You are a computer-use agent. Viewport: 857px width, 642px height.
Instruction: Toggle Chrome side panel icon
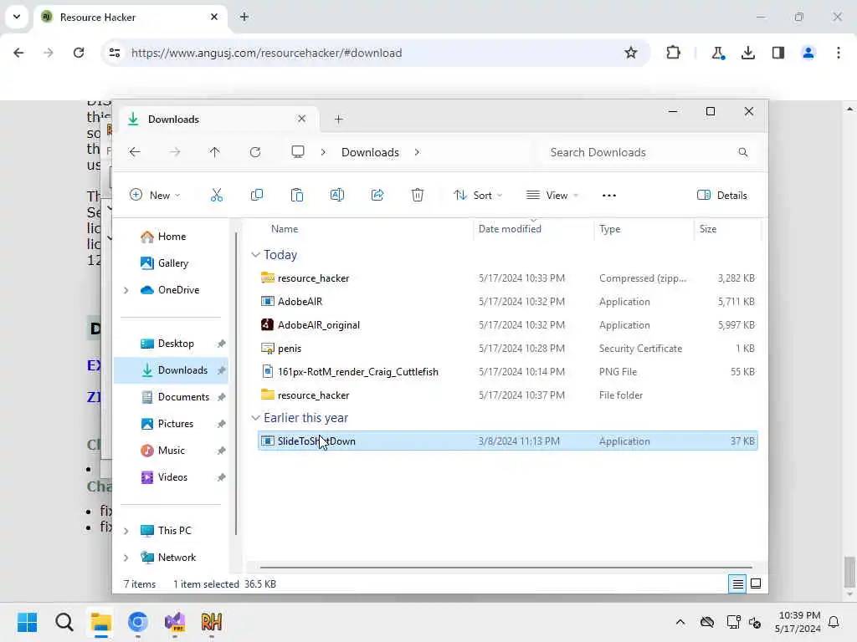tap(778, 53)
